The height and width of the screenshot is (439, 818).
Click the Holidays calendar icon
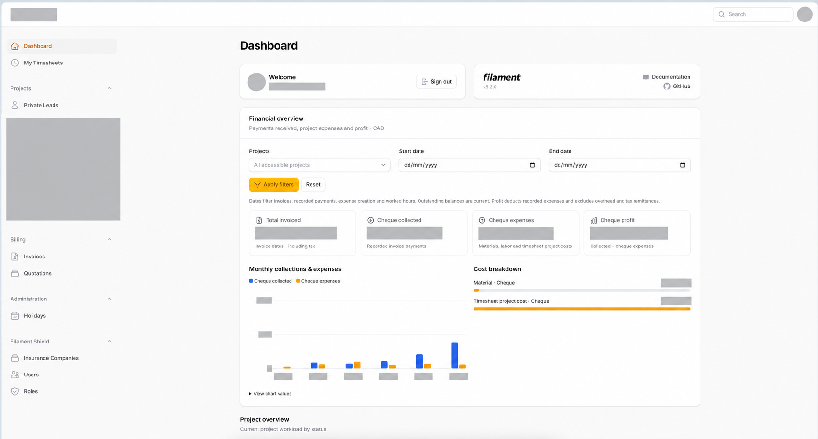point(15,316)
